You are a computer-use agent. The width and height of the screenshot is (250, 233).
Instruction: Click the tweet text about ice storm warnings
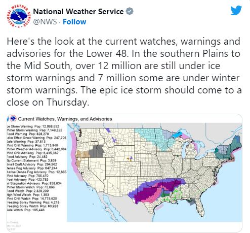[x=124, y=72]
